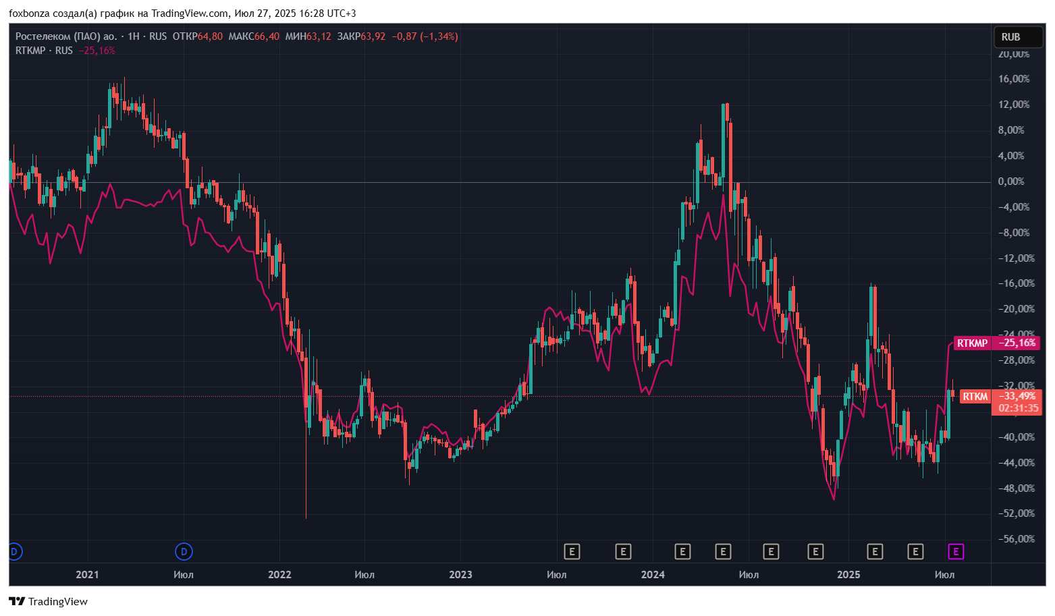Open the RUB currency selector
This screenshot has height=616, width=1055.
point(1019,37)
